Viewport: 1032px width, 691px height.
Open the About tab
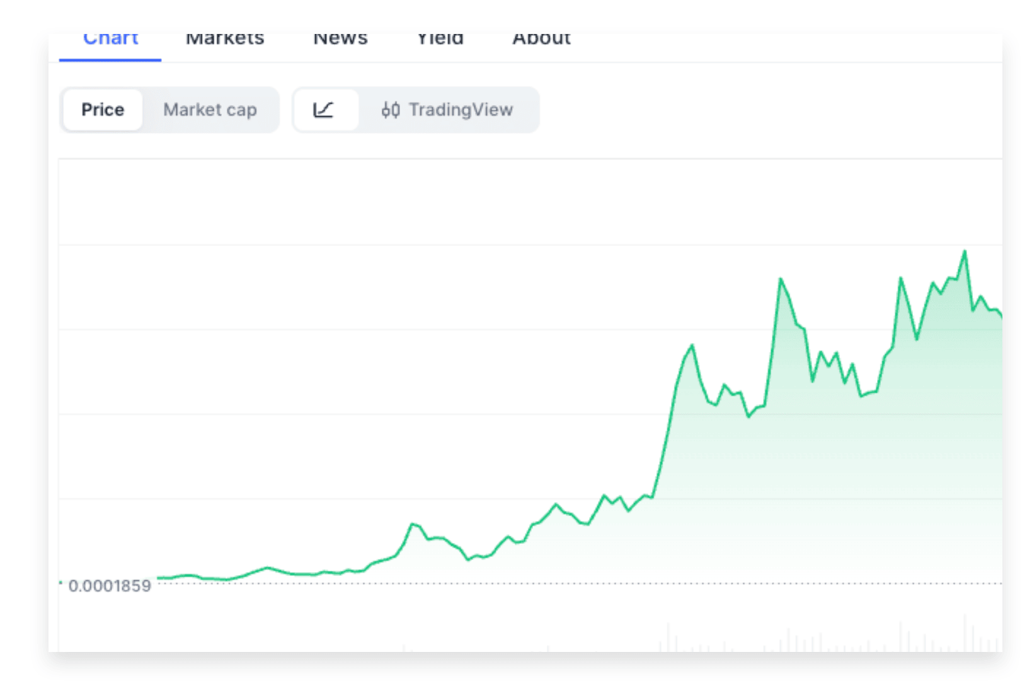pyautogui.click(x=541, y=40)
